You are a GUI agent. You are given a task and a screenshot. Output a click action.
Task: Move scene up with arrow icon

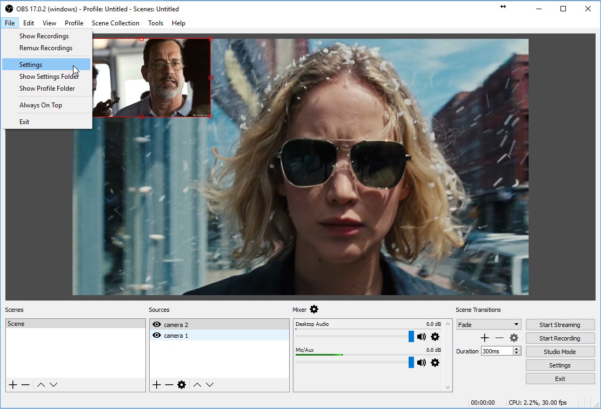(41, 385)
